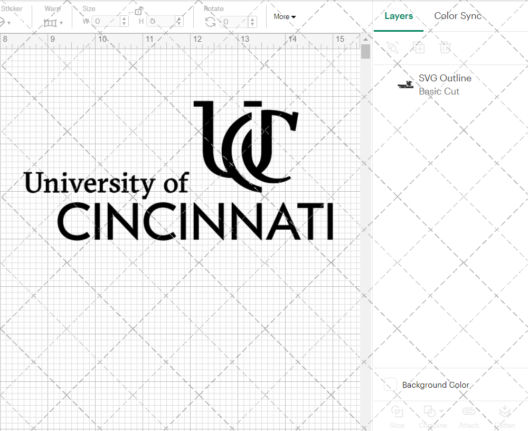Open the Sticker dropdown arrow
Image resolution: width=528 pixels, height=431 pixels.
[9, 23]
